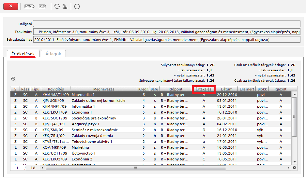Export the report to HTML
Screen dimensions: 306x178
tap(29, 6)
